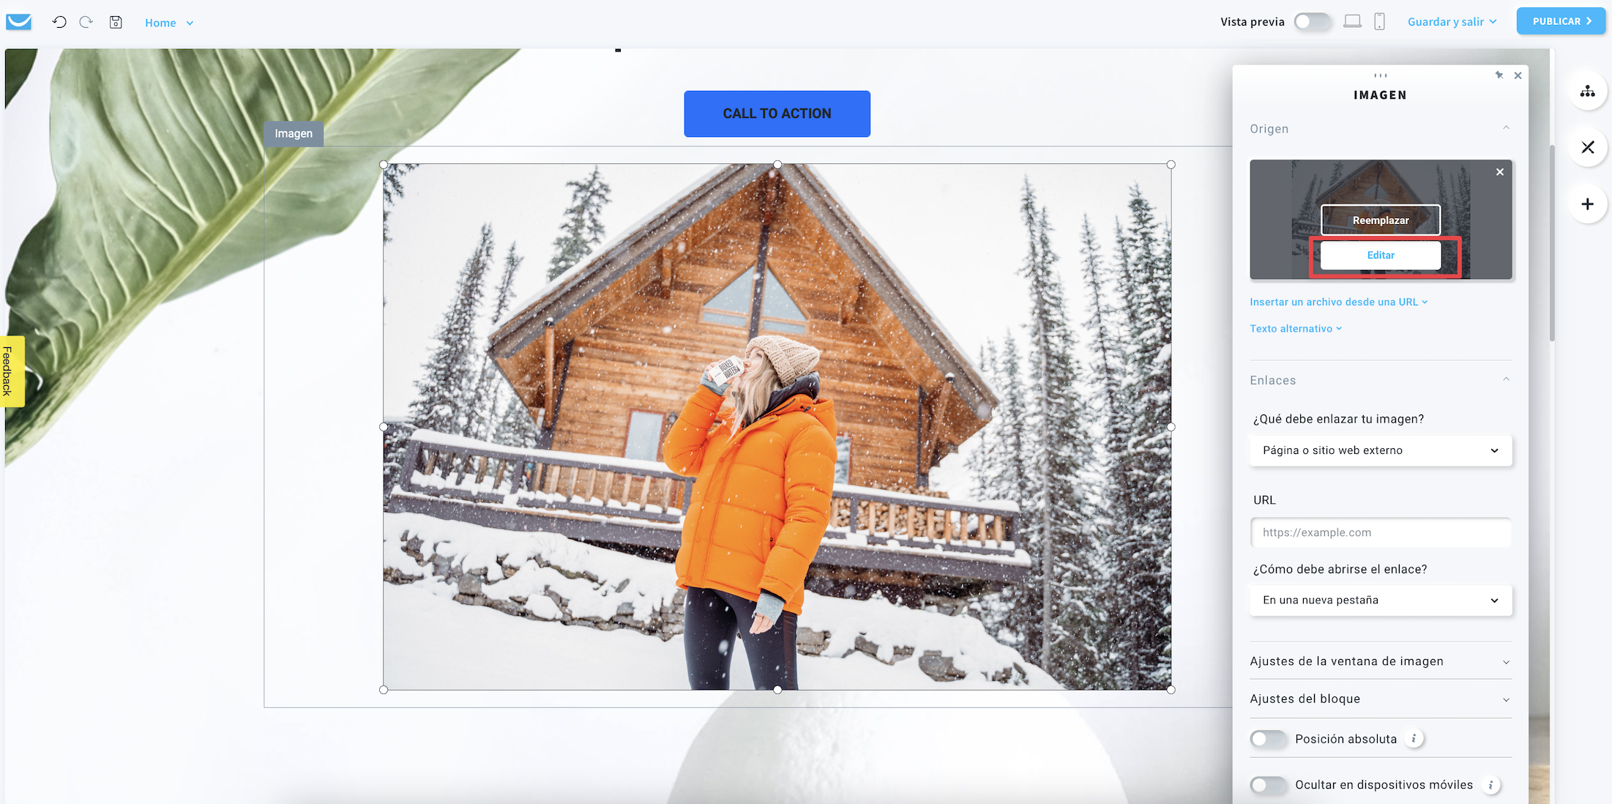Click the save/disk icon in toolbar
1612x804 pixels.
(x=116, y=21)
